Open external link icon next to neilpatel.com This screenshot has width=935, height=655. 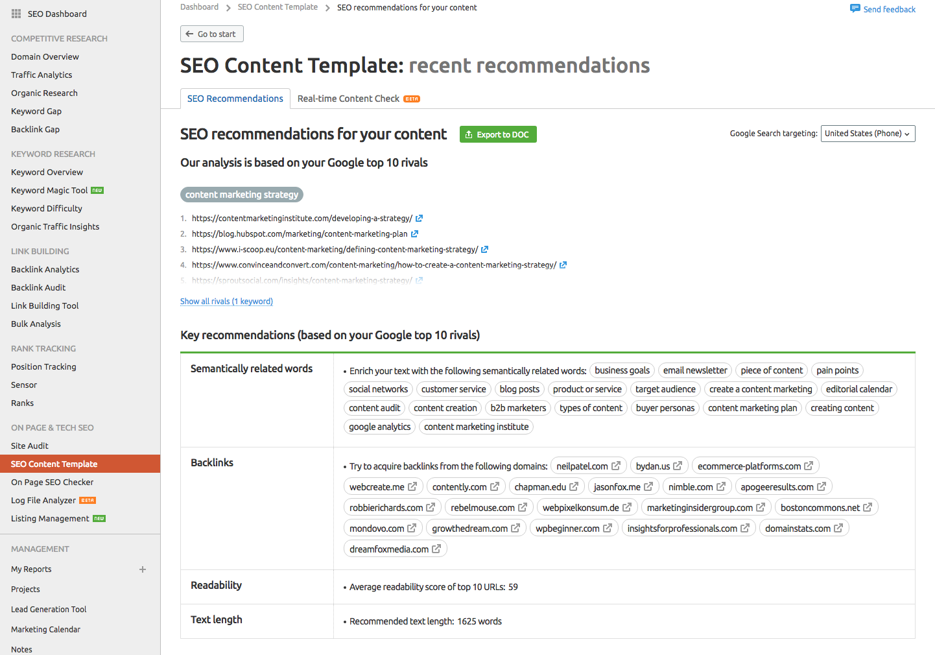pos(616,466)
